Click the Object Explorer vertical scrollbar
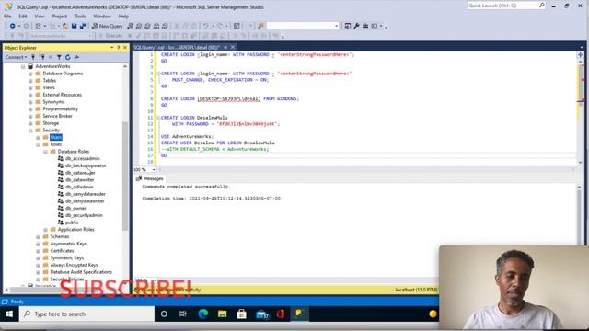This screenshot has height=331, width=589. click(125, 176)
